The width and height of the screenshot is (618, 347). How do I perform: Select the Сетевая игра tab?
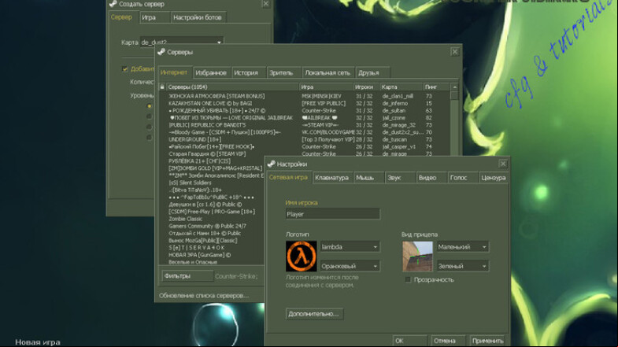(x=288, y=177)
